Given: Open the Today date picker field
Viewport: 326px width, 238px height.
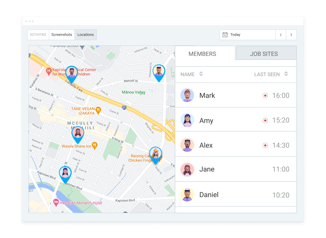Looking at the screenshot, I should point(247,35).
